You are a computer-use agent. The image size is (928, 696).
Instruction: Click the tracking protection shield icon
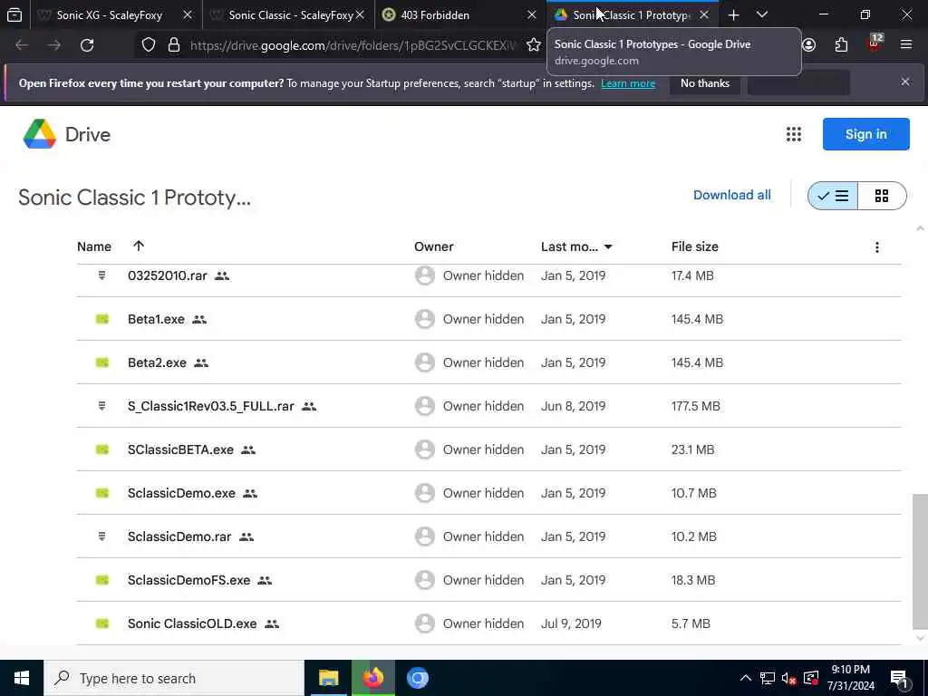coord(149,45)
